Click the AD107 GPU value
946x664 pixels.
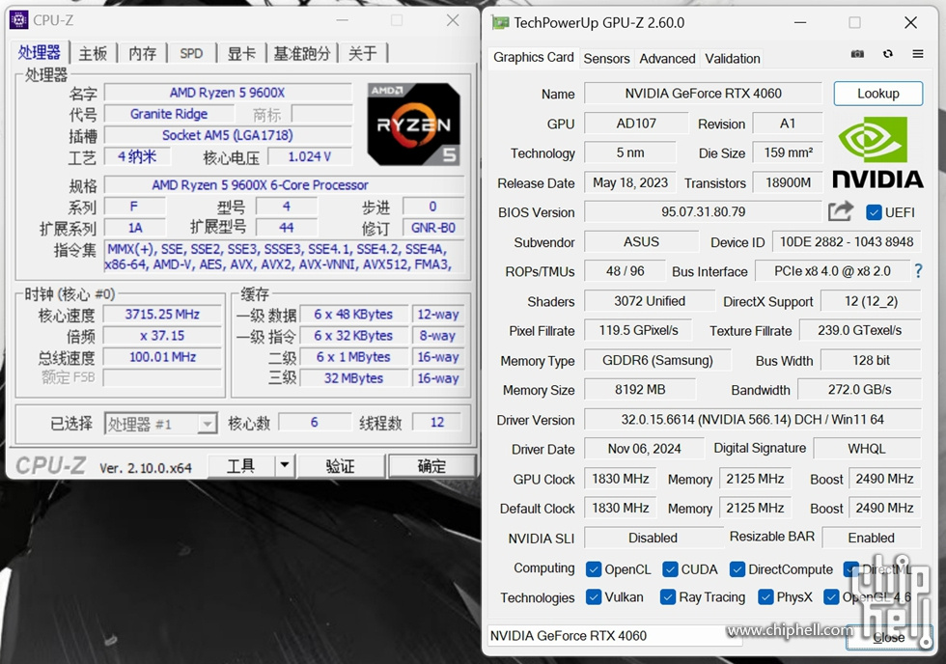636,124
